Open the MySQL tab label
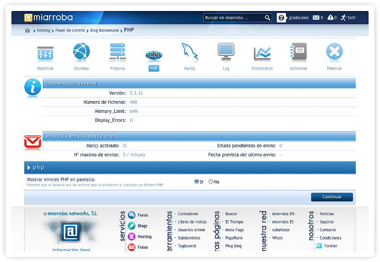Screen dimensions: 380x262 point(190,68)
